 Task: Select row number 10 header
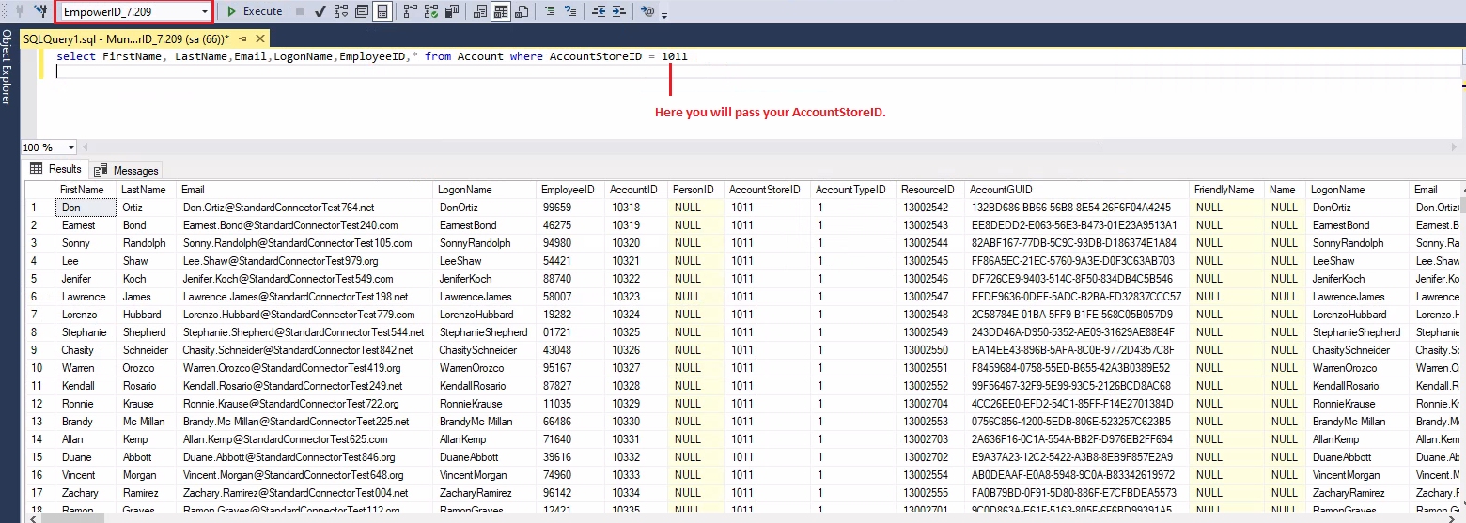tap(40, 368)
